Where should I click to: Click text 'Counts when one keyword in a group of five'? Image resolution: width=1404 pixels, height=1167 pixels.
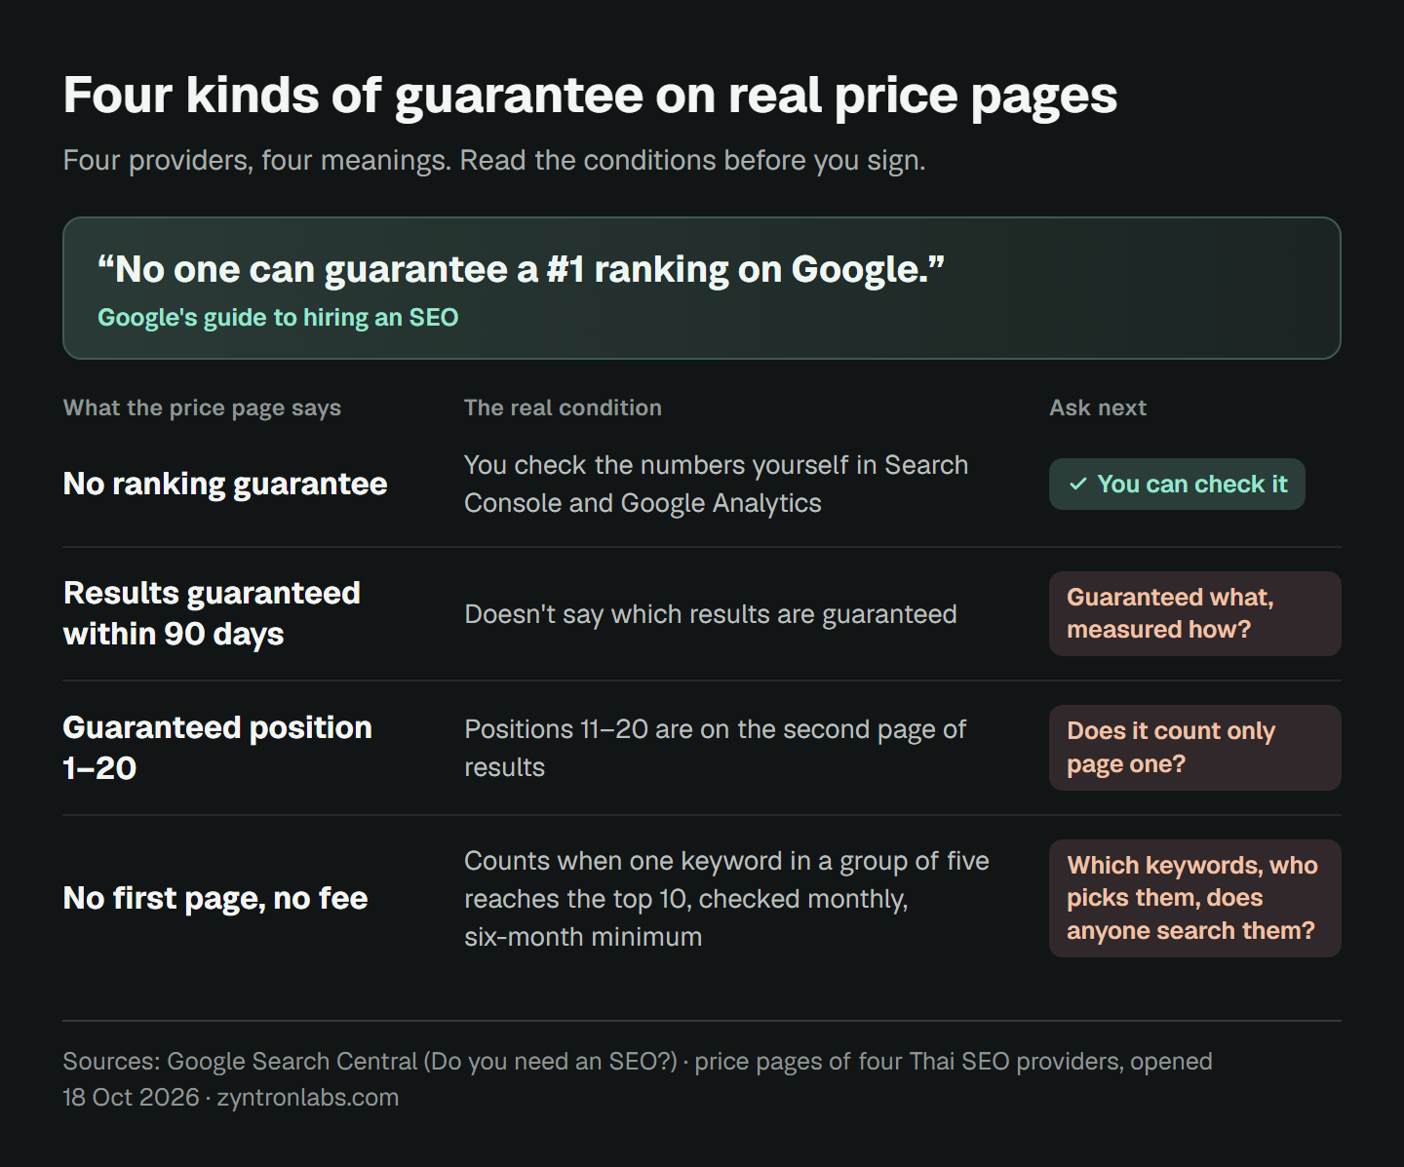[727, 898]
